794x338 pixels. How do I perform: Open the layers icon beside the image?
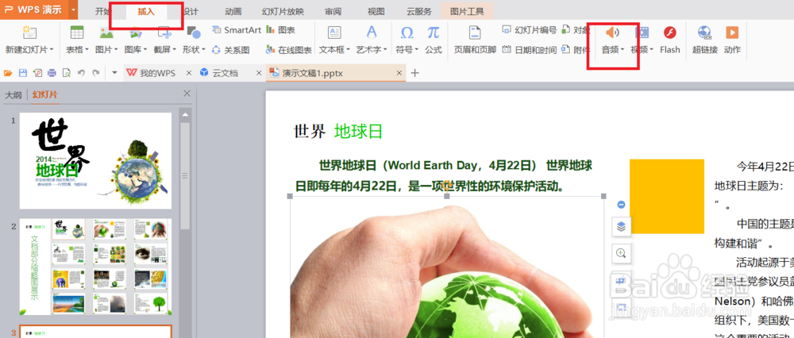(622, 227)
